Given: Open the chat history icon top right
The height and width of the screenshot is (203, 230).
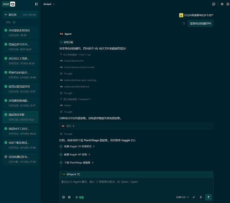Looking at the screenshot, I should point(214,4).
